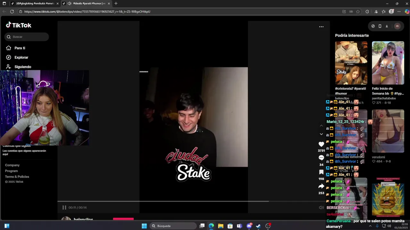Open browser media control icon
The image size is (410, 230).
pos(376,11)
